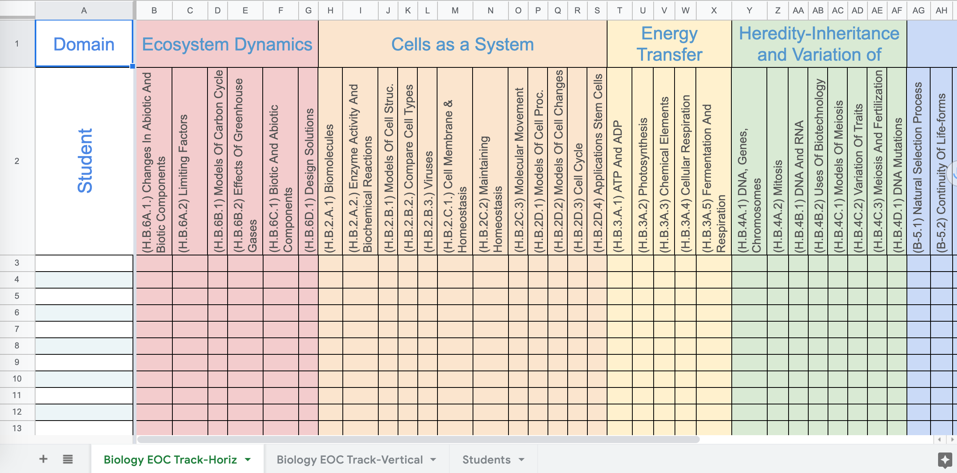The image size is (957, 473).
Task: Select the Energy Transfer header cell
Action: coord(669,44)
